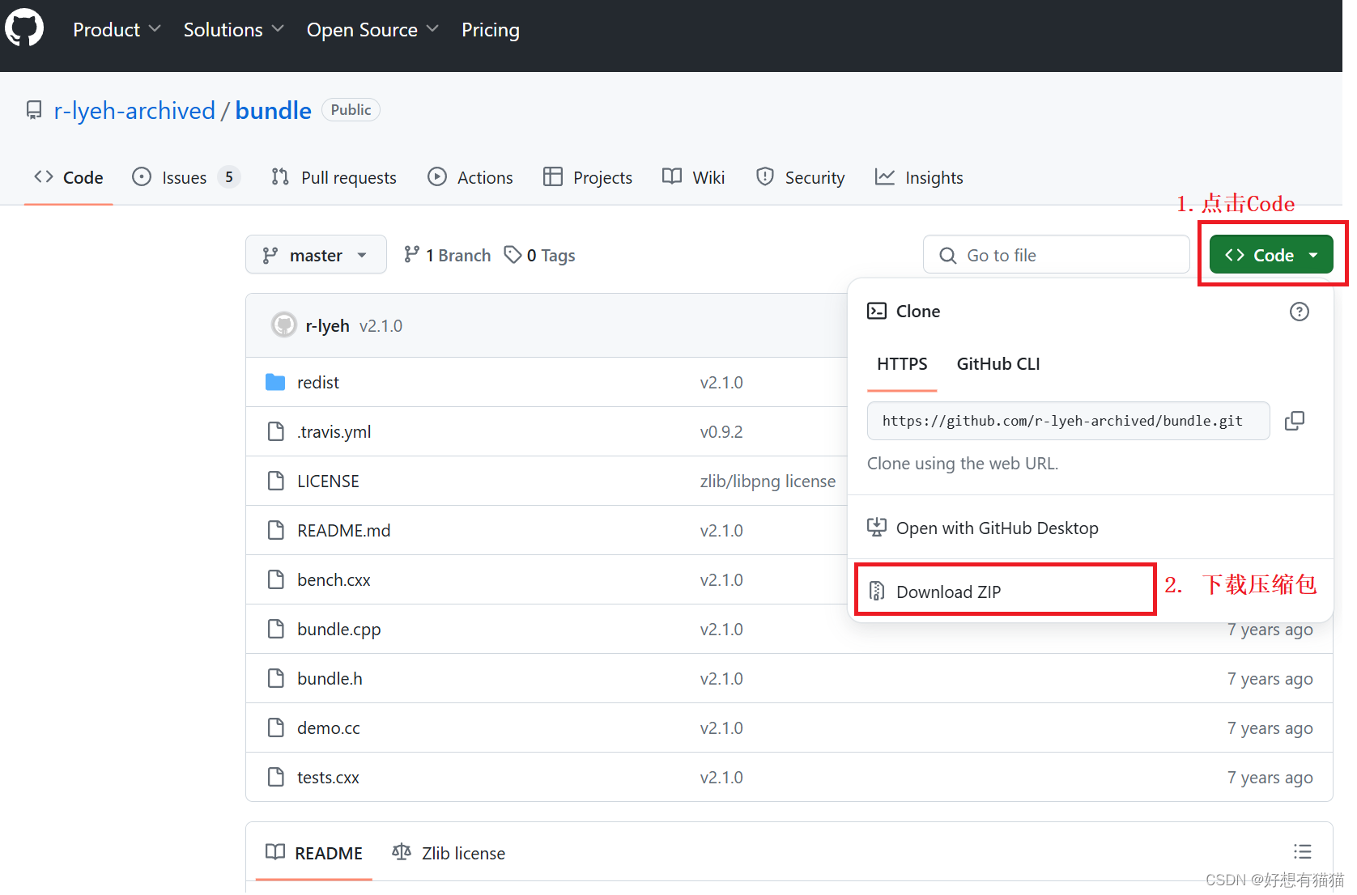The height and width of the screenshot is (895, 1357).
Task: Open the v2.1.0 commit for tests.cxx
Action: 721,777
